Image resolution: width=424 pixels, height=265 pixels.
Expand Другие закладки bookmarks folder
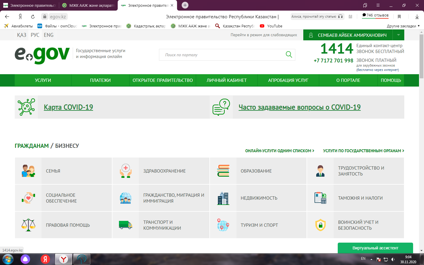click(x=403, y=26)
